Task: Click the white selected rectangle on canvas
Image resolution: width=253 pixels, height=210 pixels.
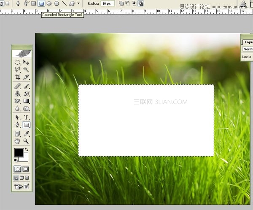Action: coord(146,120)
